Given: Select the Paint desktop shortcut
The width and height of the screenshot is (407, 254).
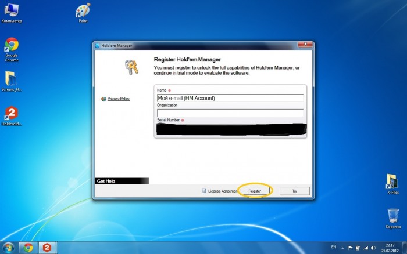Looking at the screenshot, I should (x=83, y=13).
